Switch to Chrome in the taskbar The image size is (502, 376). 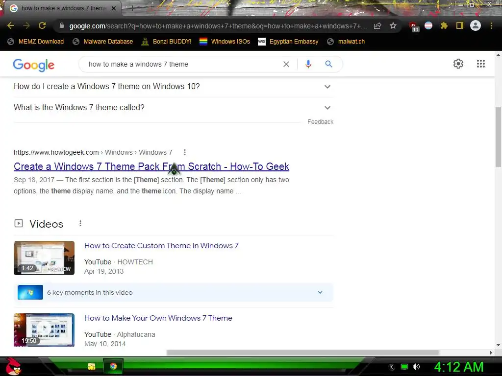click(113, 366)
